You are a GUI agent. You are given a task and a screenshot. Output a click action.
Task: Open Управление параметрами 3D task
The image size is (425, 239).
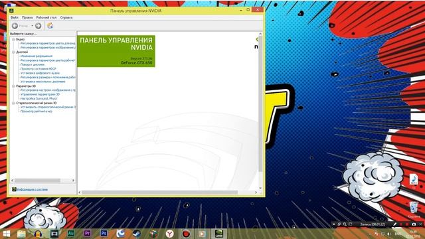(40, 94)
